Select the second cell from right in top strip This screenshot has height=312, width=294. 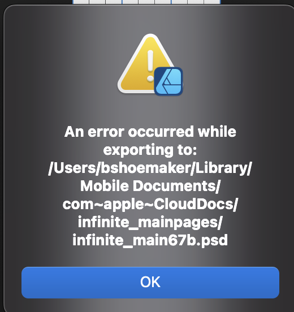pos(196,2)
